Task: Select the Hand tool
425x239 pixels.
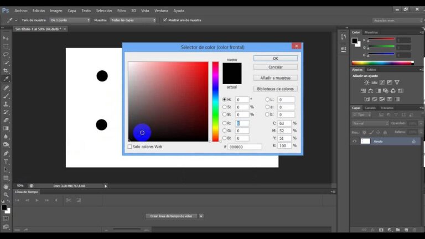Action: click(6, 186)
